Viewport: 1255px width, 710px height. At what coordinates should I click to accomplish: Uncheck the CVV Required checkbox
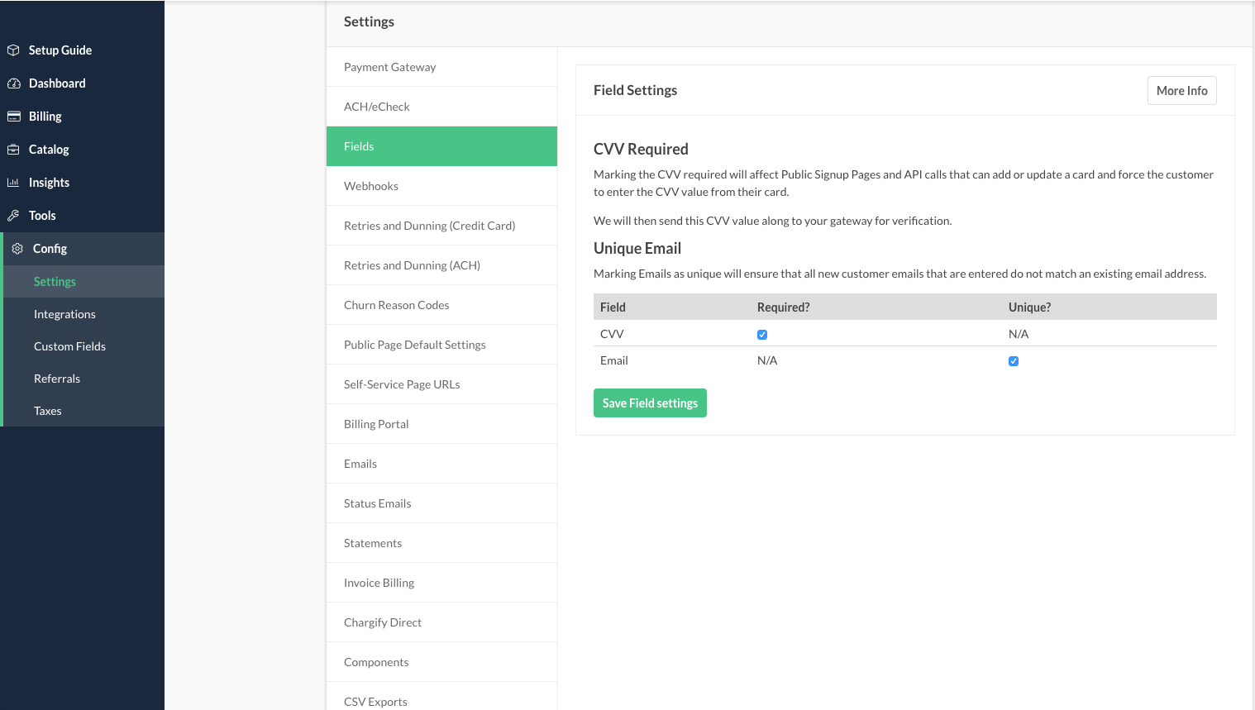[762, 335]
